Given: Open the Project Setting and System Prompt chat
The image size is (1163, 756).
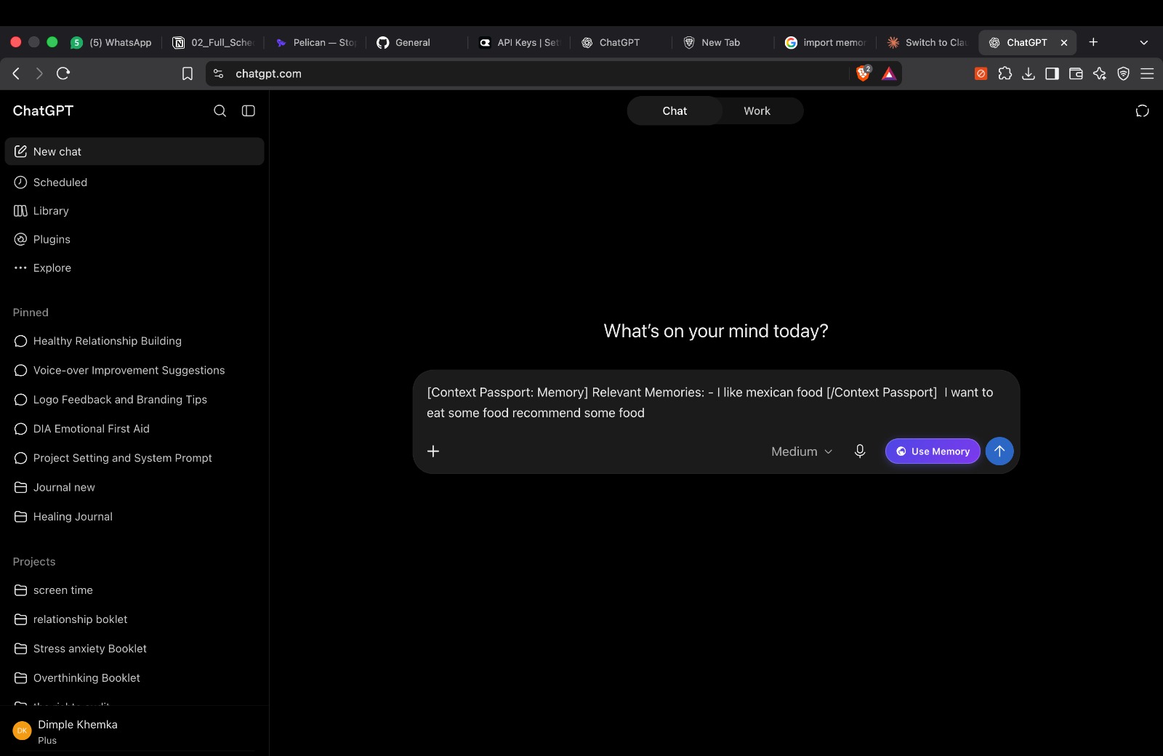Looking at the screenshot, I should coord(134,458).
